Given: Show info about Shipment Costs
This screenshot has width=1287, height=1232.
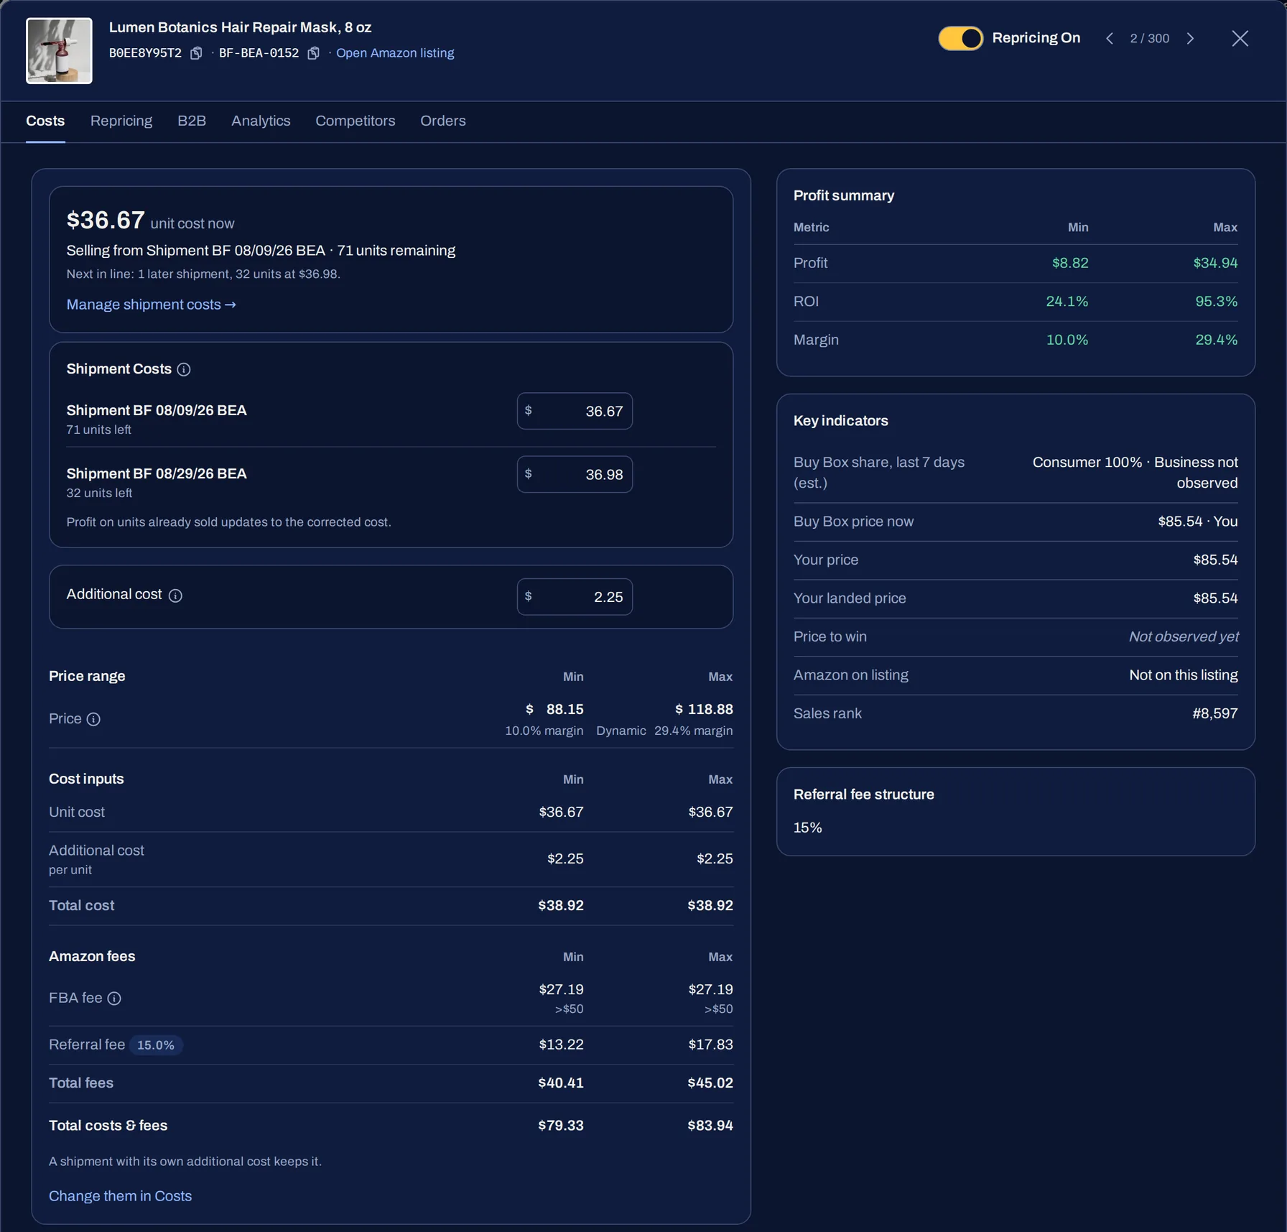Looking at the screenshot, I should click(x=184, y=369).
